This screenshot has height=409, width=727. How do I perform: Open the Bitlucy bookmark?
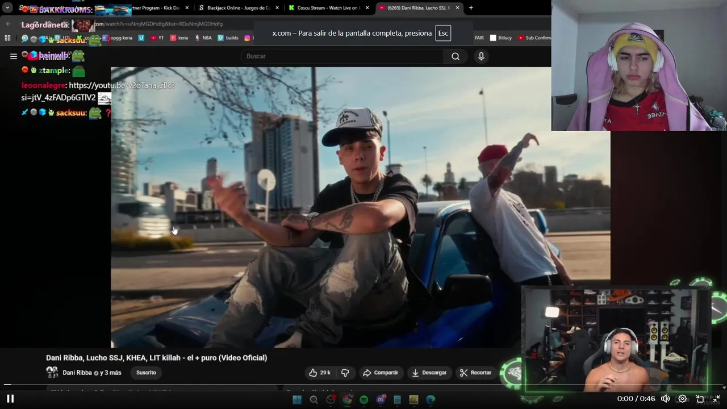pos(501,38)
